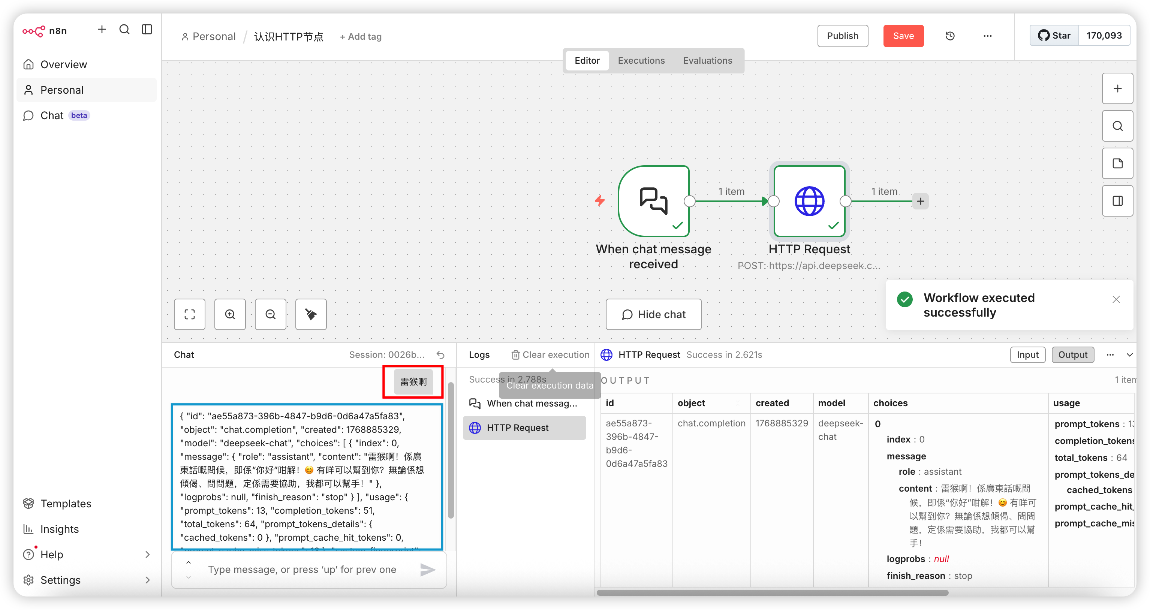This screenshot has width=1150, height=610.
Task: Reset the chat session arrow icon
Action: (x=441, y=355)
